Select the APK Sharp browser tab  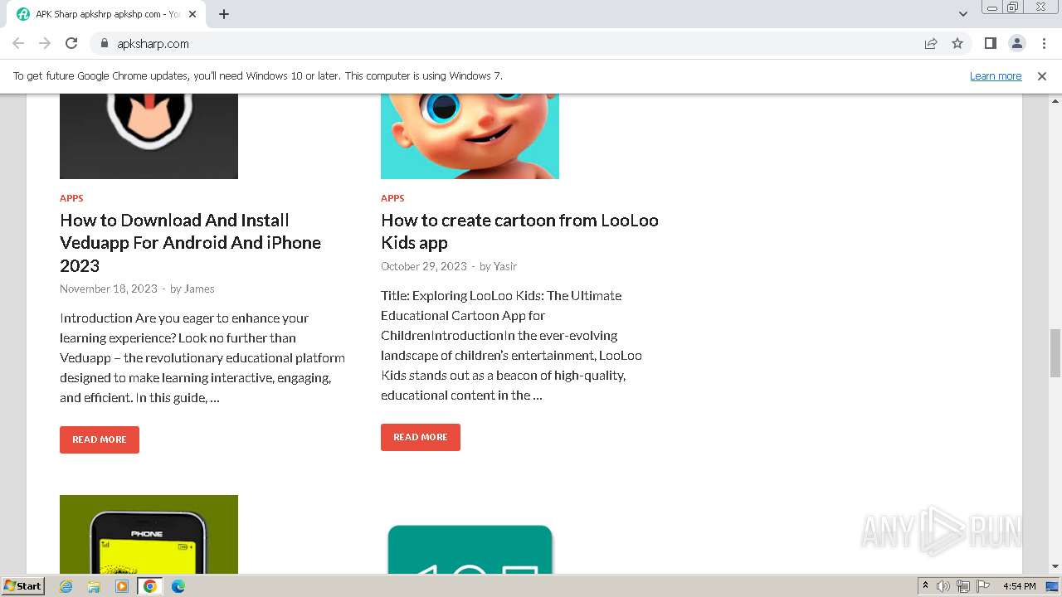coord(107,14)
